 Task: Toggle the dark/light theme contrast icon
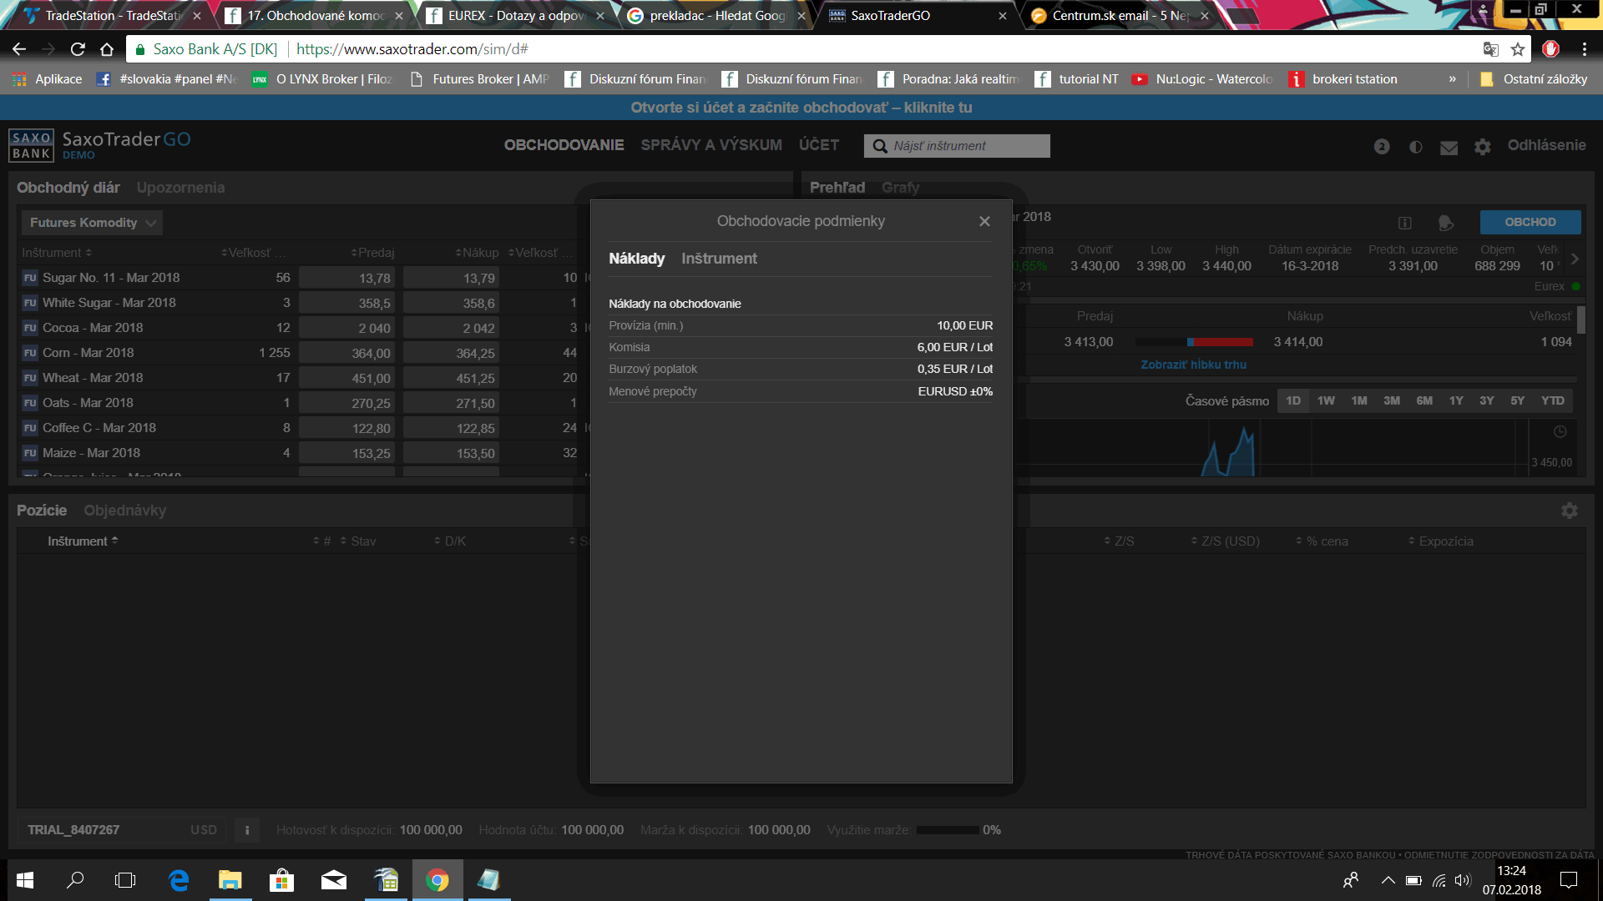(1416, 147)
